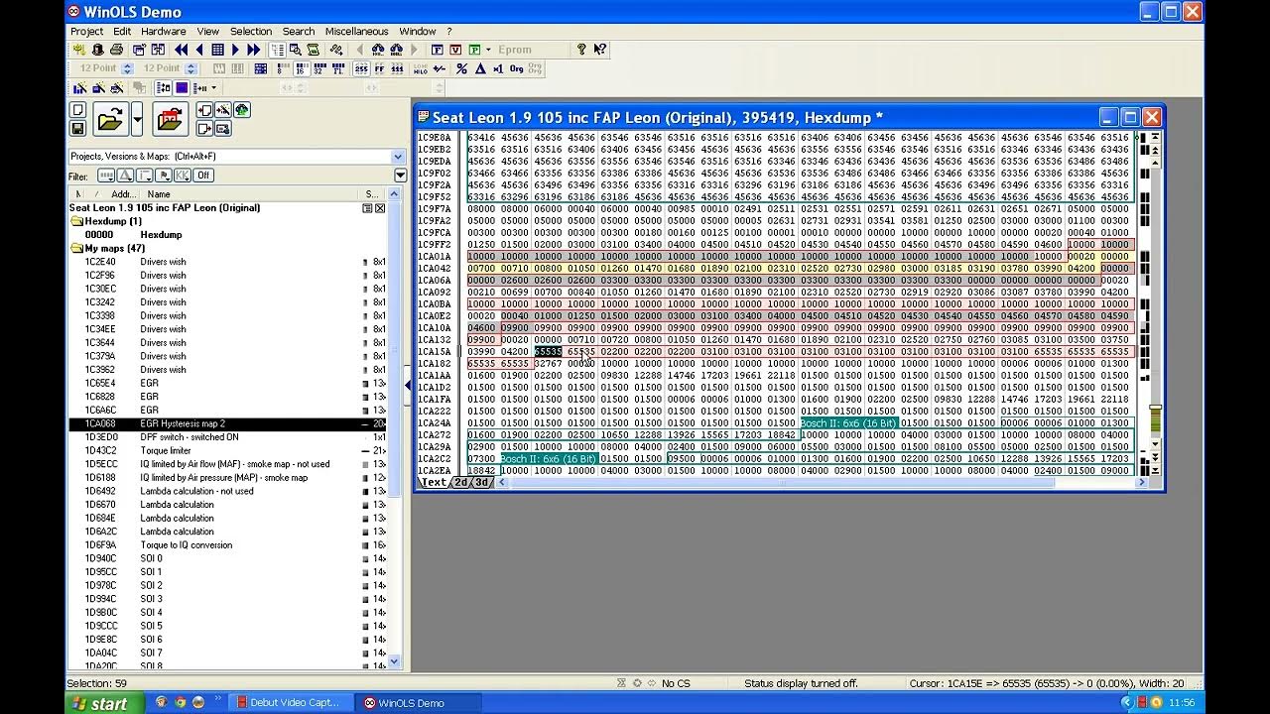Click the question mark help icon
Image resolution: width=1270 pixels, height=714 pixels.
coord(581,50)
